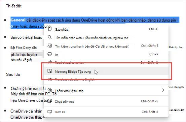Click the text OneDrive cá nhân
Screen dimensions: 186x122
click(26, 111)
